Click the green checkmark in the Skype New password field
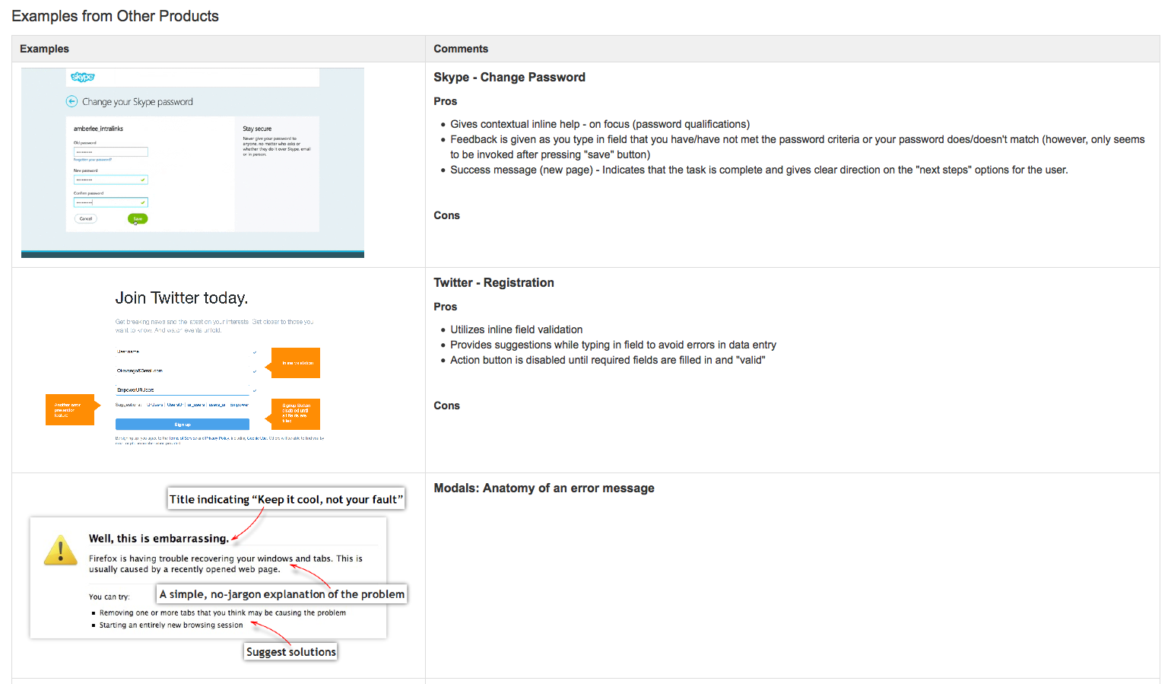This screenshot has width=1171, height=684. (142, 180)
